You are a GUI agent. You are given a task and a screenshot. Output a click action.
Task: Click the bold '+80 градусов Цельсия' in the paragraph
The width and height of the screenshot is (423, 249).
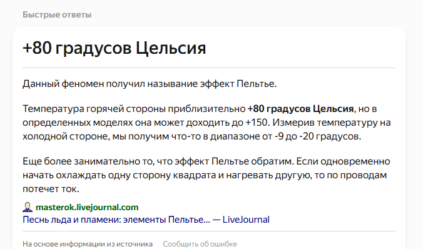click(x=300, y=109)
